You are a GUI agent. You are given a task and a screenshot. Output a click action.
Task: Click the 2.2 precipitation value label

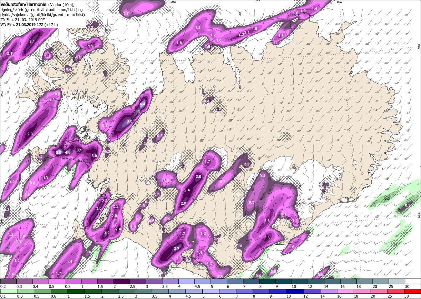coord(116,206)
